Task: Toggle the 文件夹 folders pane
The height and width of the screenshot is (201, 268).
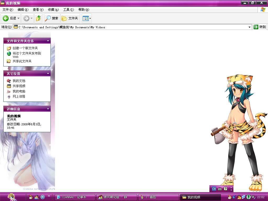Action: point(70,18)
